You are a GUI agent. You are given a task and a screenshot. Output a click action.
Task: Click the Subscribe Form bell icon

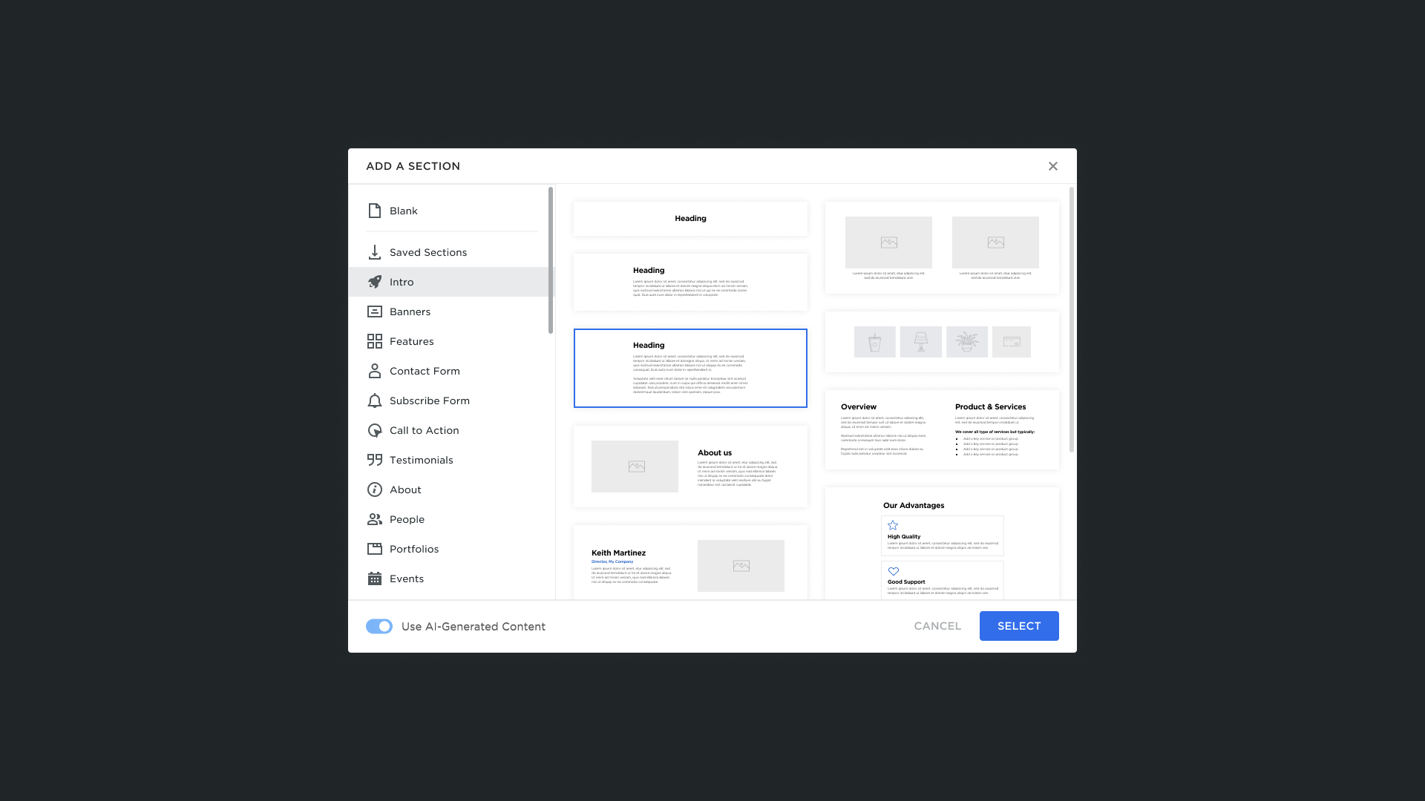(x=375, y=400)
